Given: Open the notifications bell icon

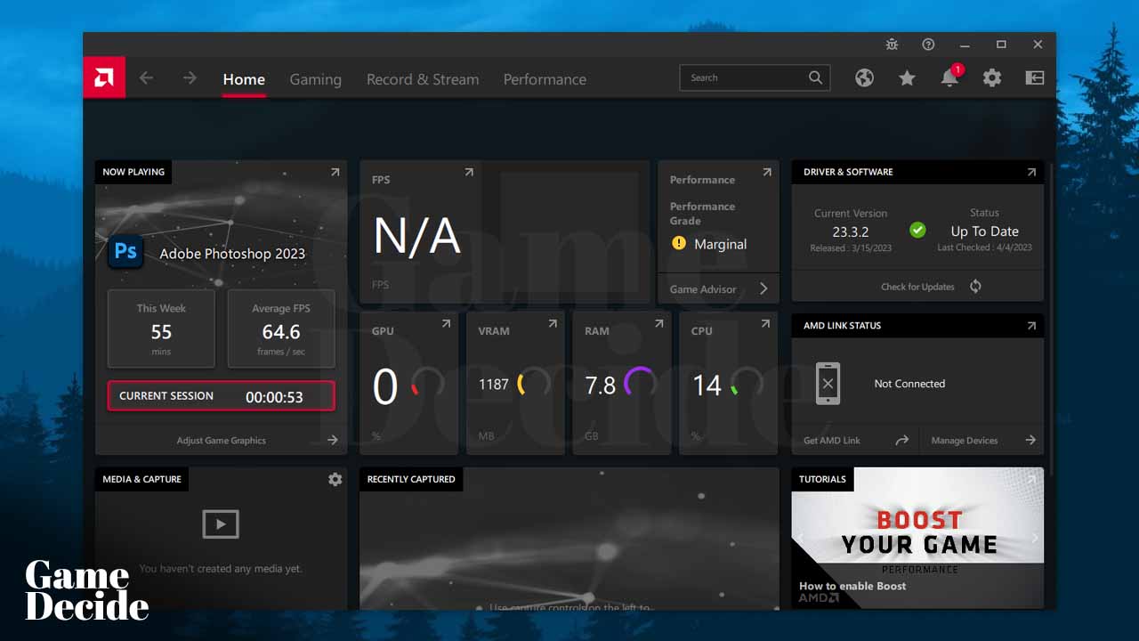Looking at the screenshot, I should (x=949, y=78).
